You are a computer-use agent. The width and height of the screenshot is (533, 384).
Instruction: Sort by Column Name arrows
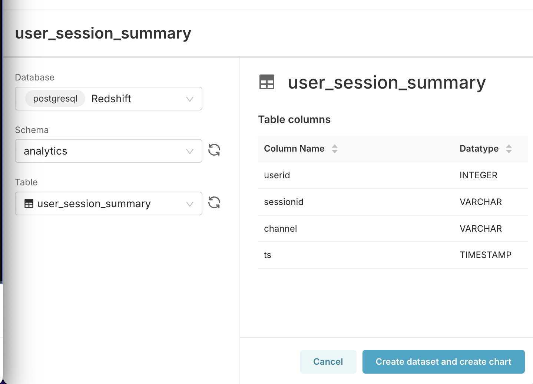coord(335,149)
